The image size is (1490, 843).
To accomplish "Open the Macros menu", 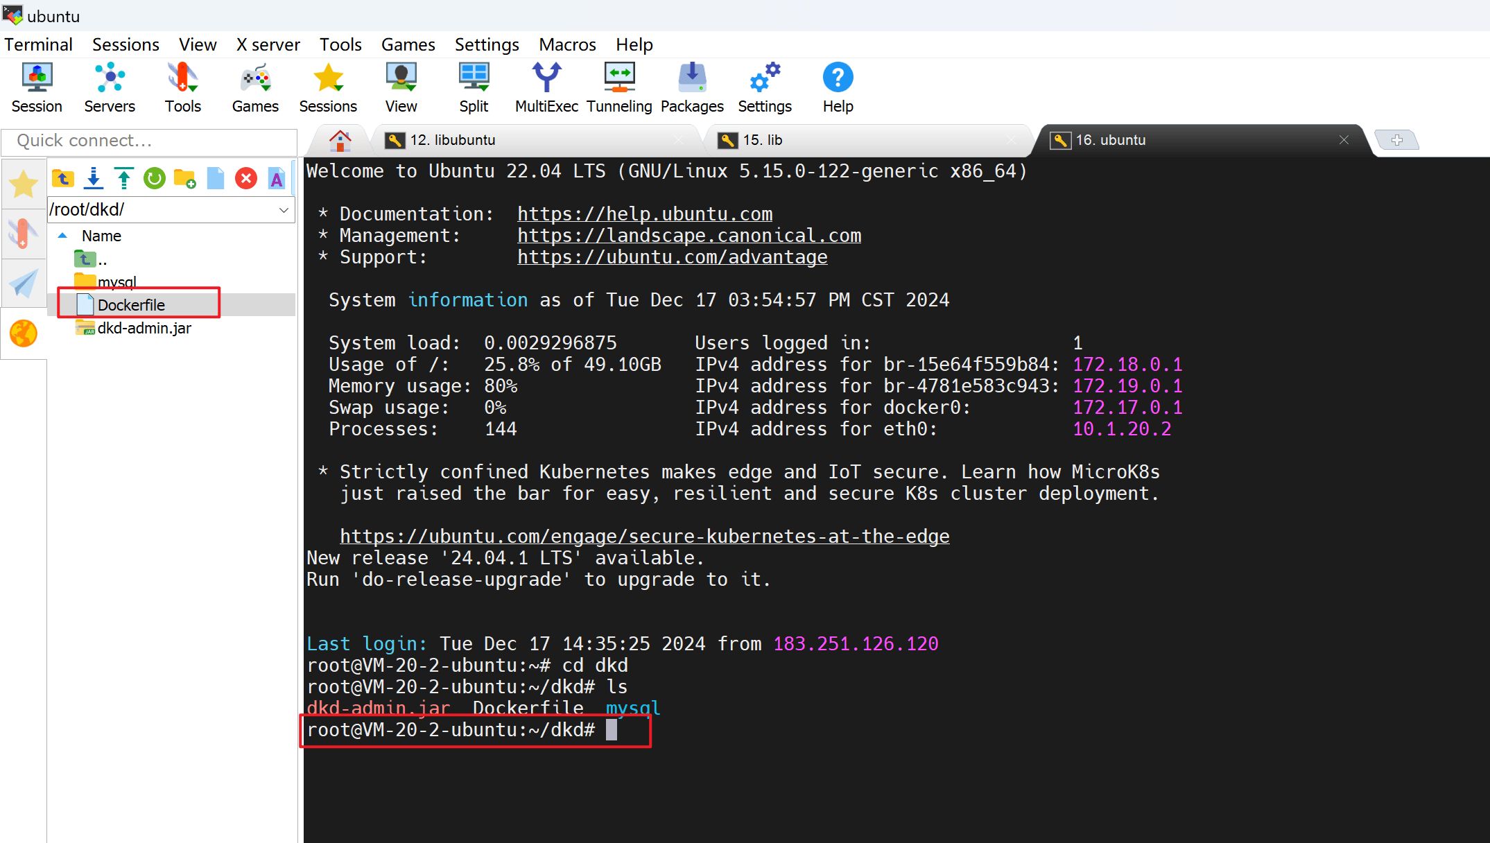I will 567,44.
